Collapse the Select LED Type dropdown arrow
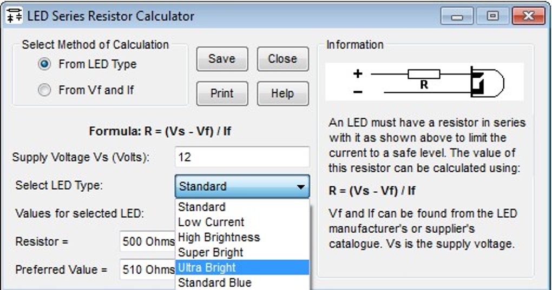Image resolution: width=552 pixels, height=290 pixels. pos(301,187)
